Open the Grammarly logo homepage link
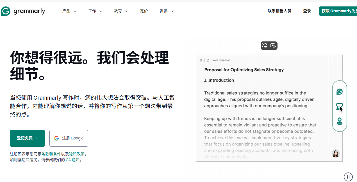Image resolution: width=357 pixels, height=182 pixels. pyautogui.click(x=23, y=11)
